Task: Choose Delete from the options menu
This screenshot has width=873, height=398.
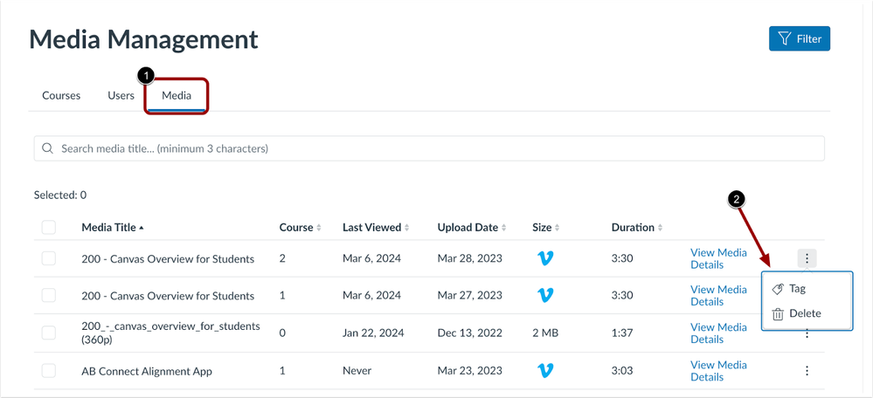Action: (804, 313)
